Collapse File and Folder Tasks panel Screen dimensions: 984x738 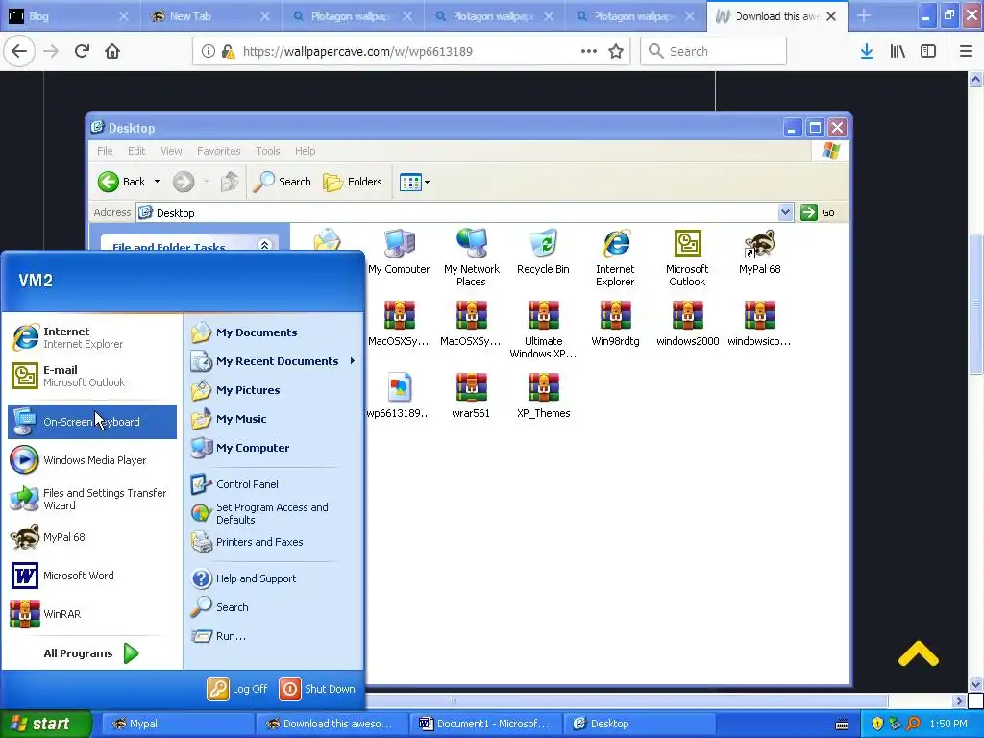[x=265, y=245]
